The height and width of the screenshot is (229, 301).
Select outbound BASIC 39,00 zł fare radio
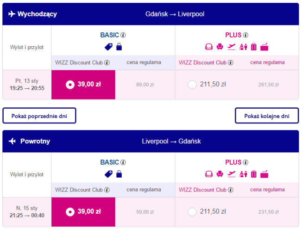(70, 85)
